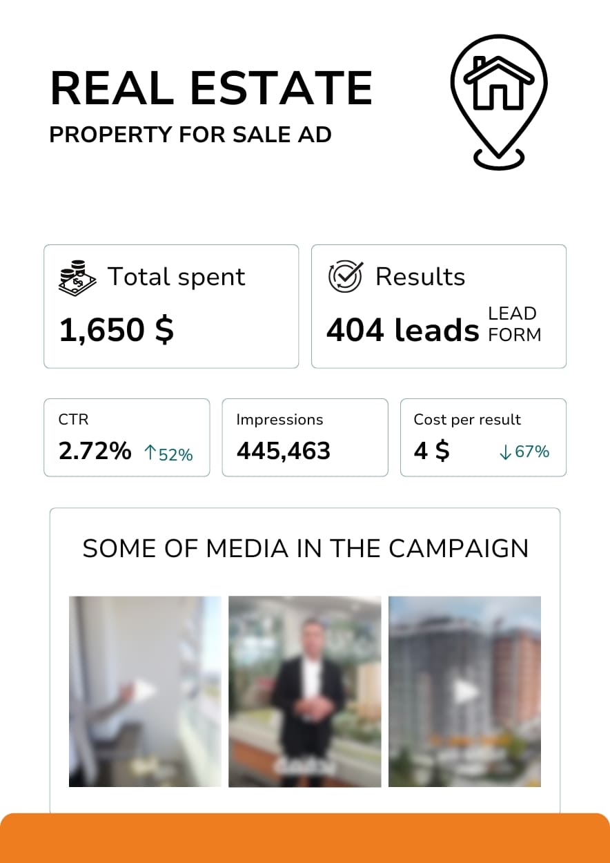Click the house location pin icon
610x863 pixels.
[498, 101]
